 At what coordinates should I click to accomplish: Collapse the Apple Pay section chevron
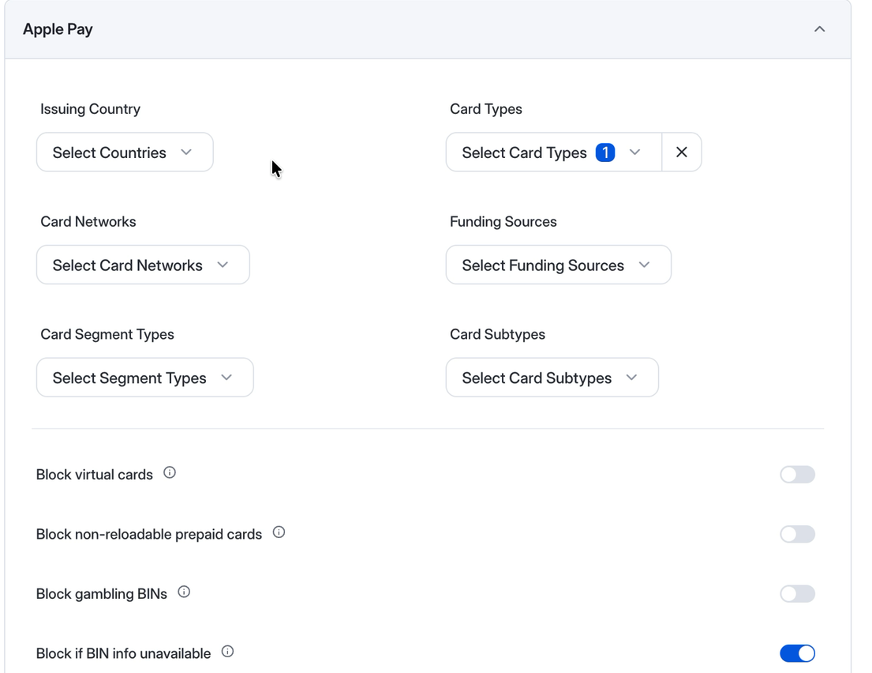point(819,29)
